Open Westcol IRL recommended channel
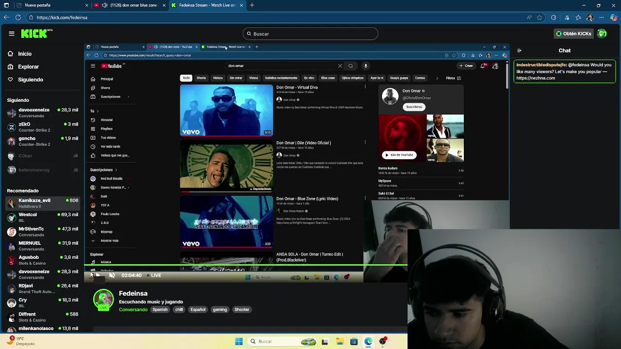 click(42, 217)
